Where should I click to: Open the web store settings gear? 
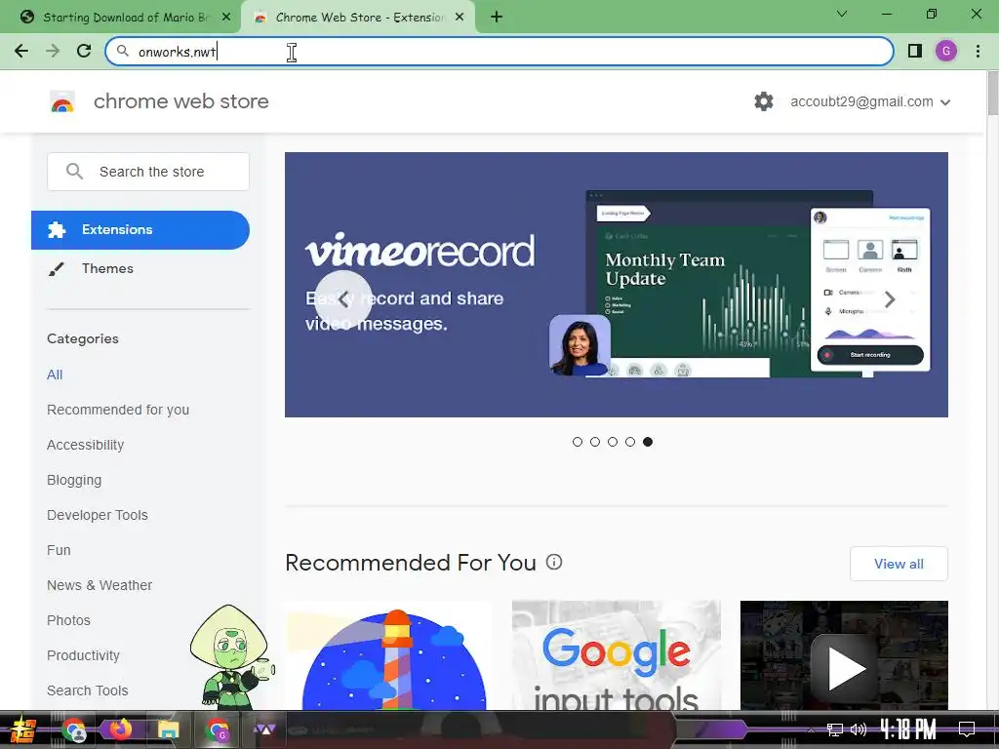(x=763, y=101)
